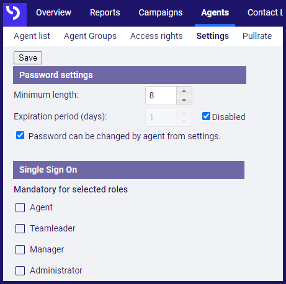
Task: Go to the Campaigns section
Action: (161, 12)
